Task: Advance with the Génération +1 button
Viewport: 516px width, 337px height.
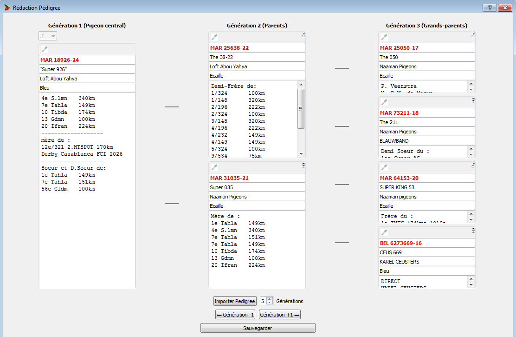Action: tap(280, 315)
